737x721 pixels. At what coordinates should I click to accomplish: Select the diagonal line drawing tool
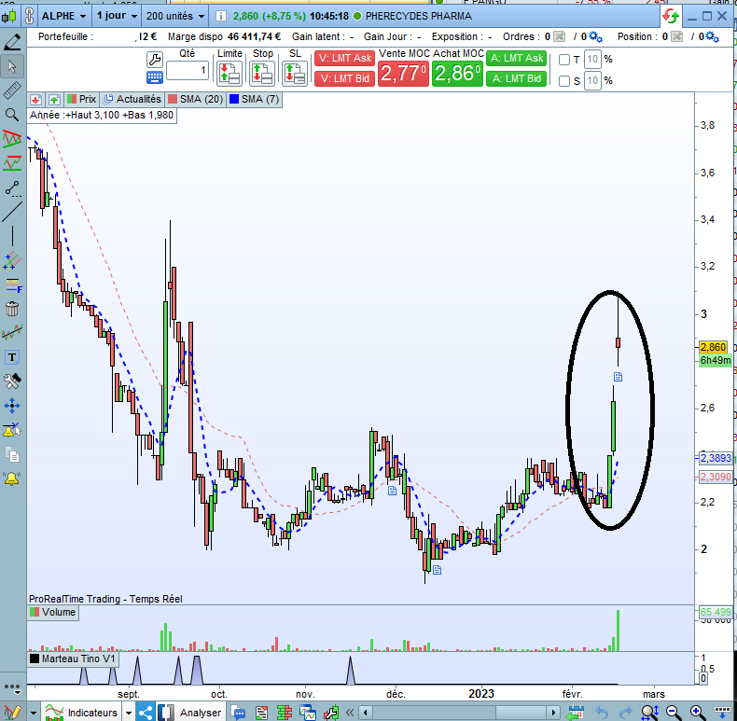pyautogui.click(x=12, y=212)
